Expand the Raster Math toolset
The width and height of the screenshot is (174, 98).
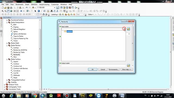[7, 43]
